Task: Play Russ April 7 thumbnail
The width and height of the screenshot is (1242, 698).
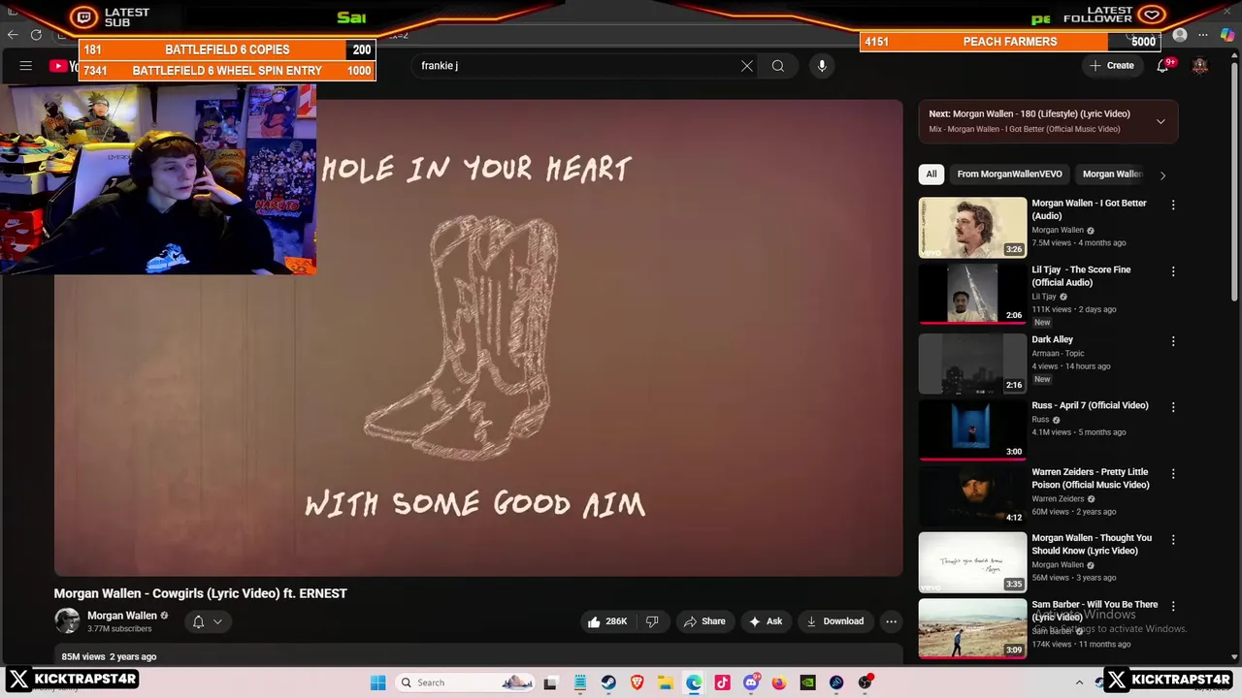Action: [972, 429]
